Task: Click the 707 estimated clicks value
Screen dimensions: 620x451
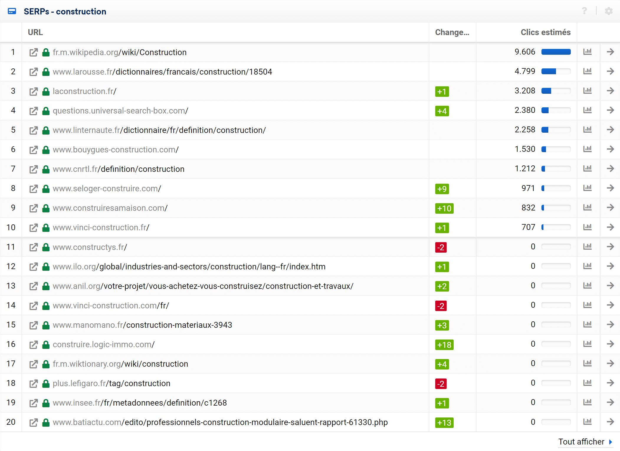Action: pos(528,227)
